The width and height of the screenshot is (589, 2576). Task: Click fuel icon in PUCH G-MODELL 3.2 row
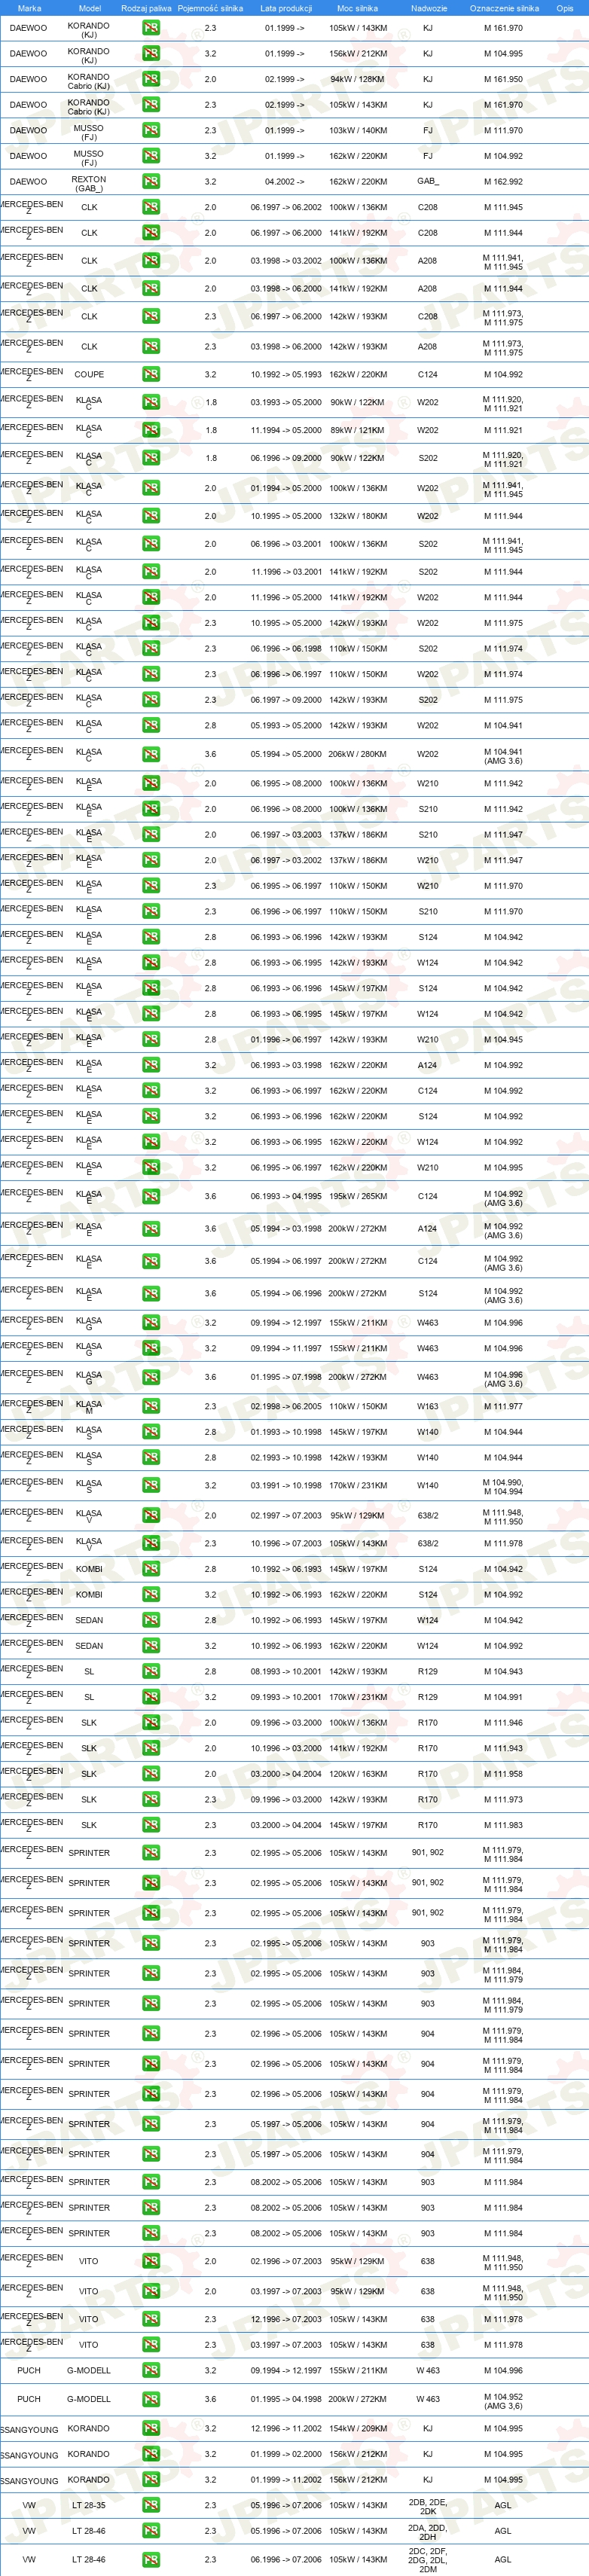(x=151, y=2371)
